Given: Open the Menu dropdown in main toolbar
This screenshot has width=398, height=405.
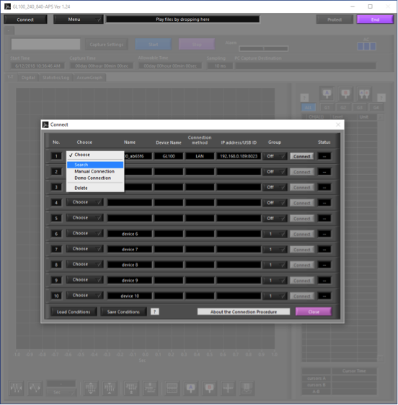Looking at the screenshot, I should click(x=78, y=19).
